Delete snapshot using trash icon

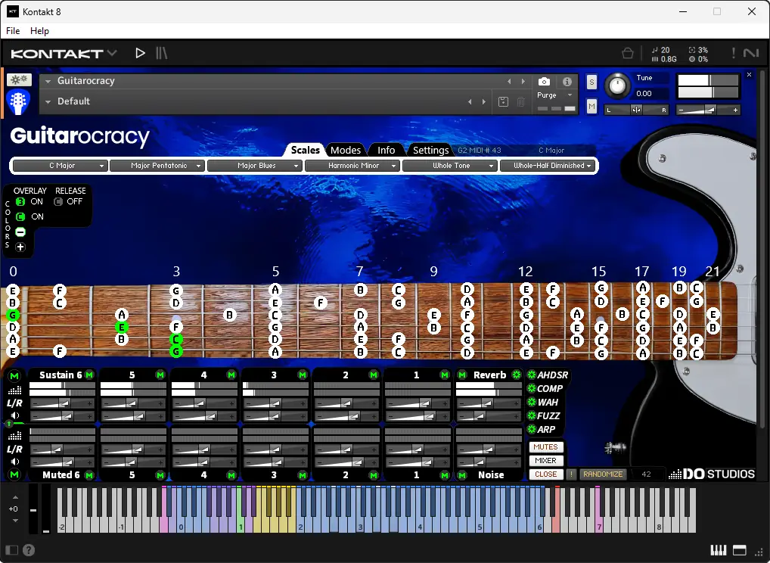[x=521, y=101]
